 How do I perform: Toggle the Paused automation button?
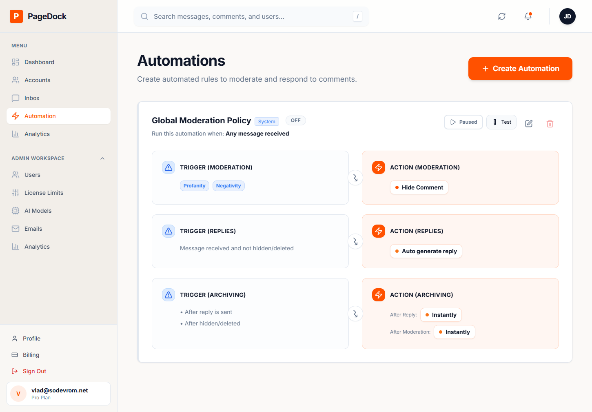click(x=463, y=122)
